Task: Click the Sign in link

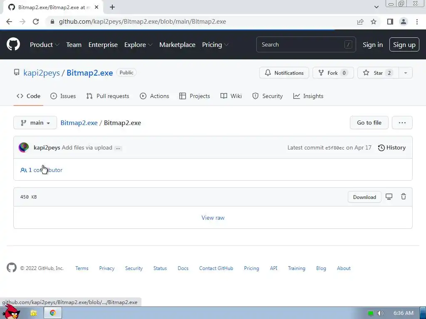Action: (x=373, y=45)
